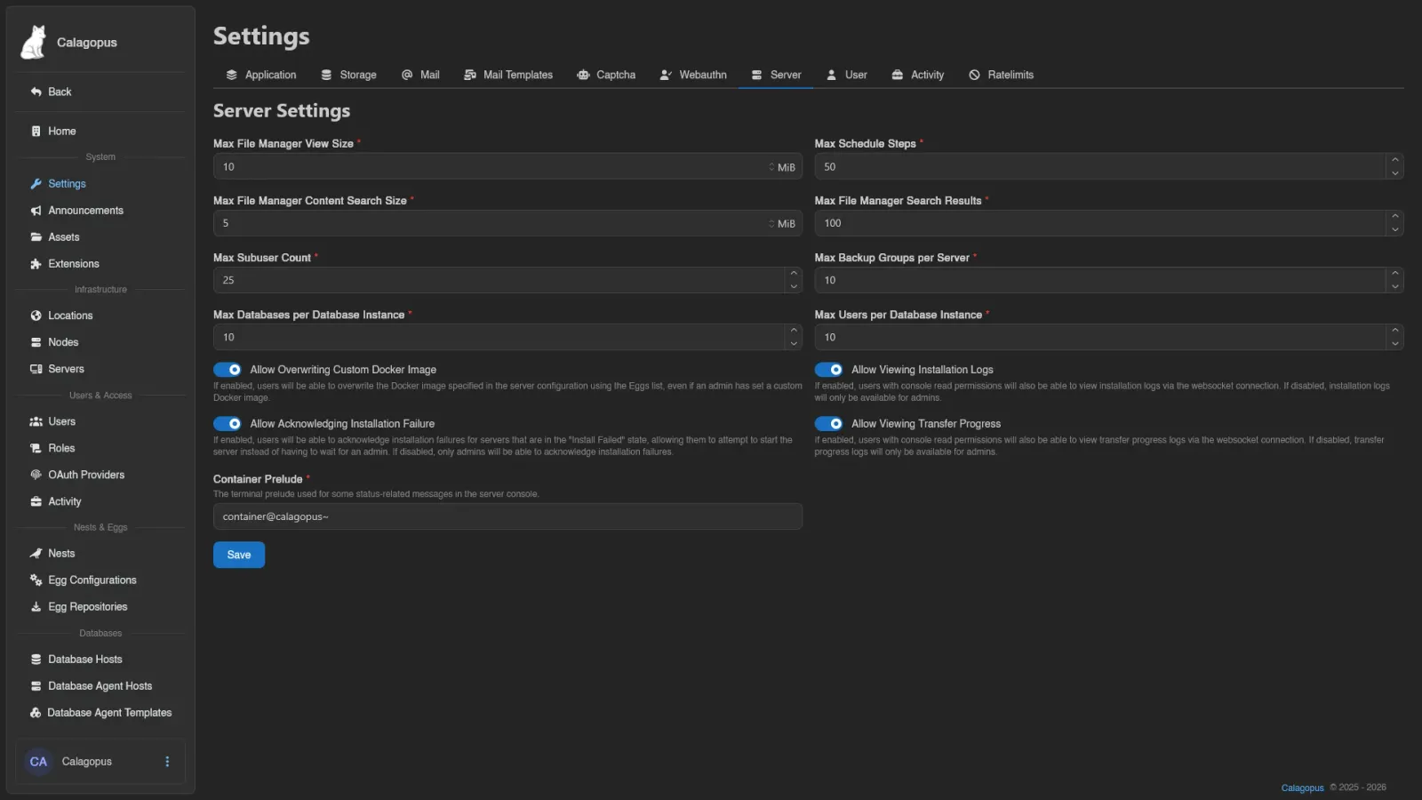Click the Captcha robot tab icon
1422x800 pixels.
[584, 75]
